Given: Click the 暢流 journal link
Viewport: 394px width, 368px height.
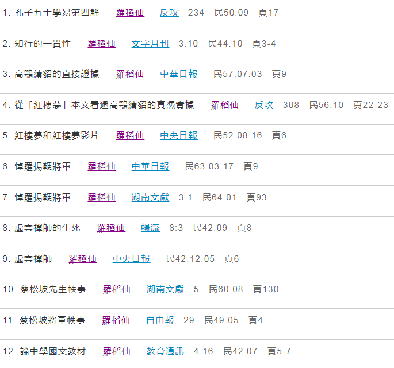Looking at the screenshot, I should click(x=150, y=228).
